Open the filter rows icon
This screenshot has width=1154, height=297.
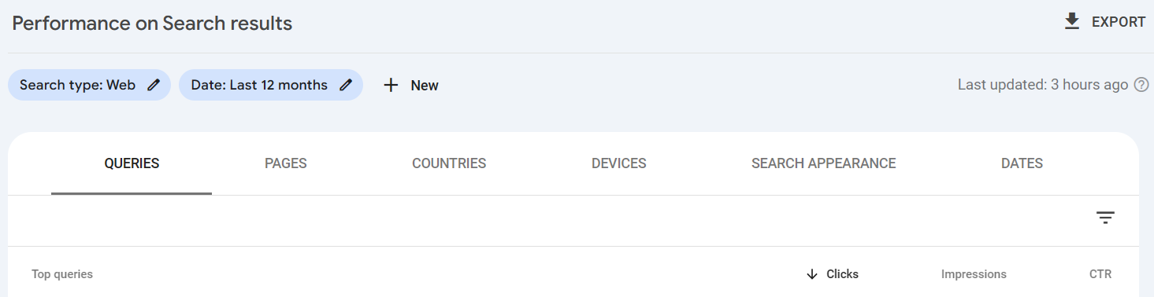coord(1106,218)
